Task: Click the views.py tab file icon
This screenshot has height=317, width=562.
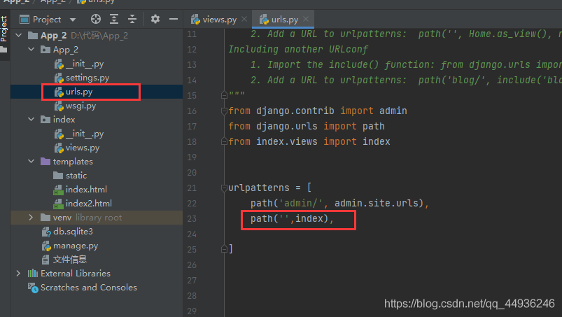Action: point(195,20)
